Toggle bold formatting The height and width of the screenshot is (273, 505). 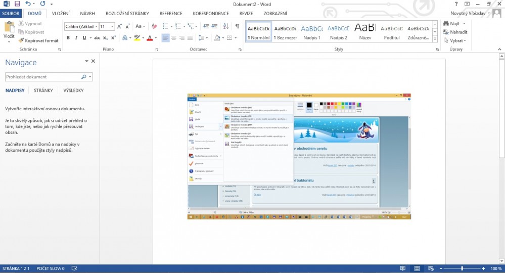69,38
